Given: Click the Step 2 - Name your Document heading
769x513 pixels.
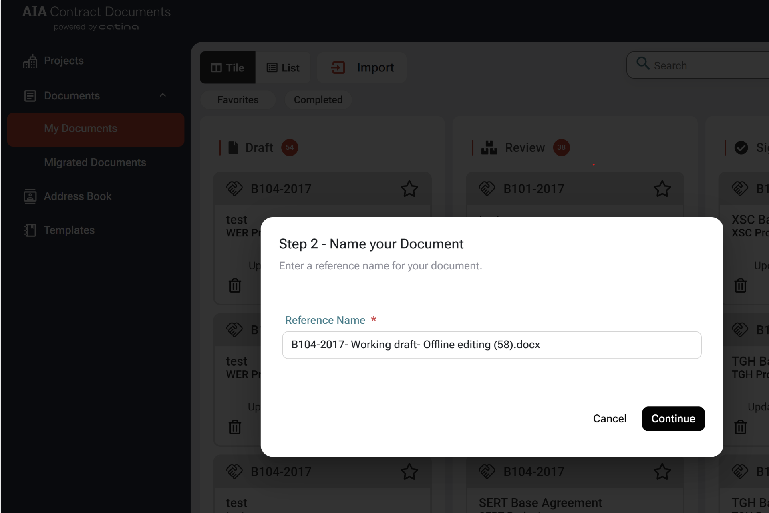Looking at the screenshot, I should pos(371,244).
